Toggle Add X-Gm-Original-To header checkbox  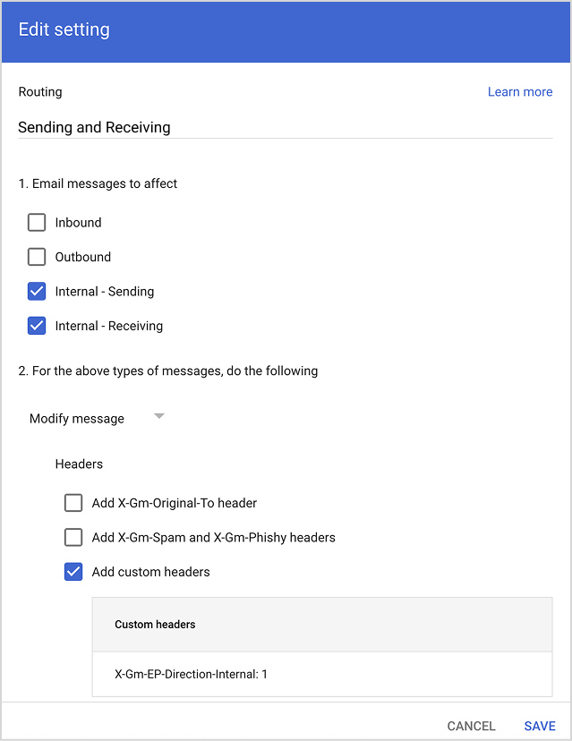point(73,503)
